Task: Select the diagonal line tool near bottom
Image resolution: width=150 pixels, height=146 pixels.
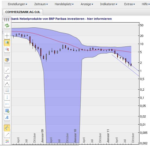Action: point(7,135)
